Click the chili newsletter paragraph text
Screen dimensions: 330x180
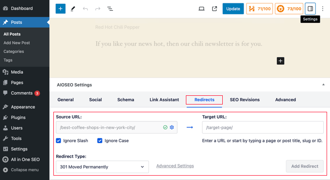[x=179, y=44]
